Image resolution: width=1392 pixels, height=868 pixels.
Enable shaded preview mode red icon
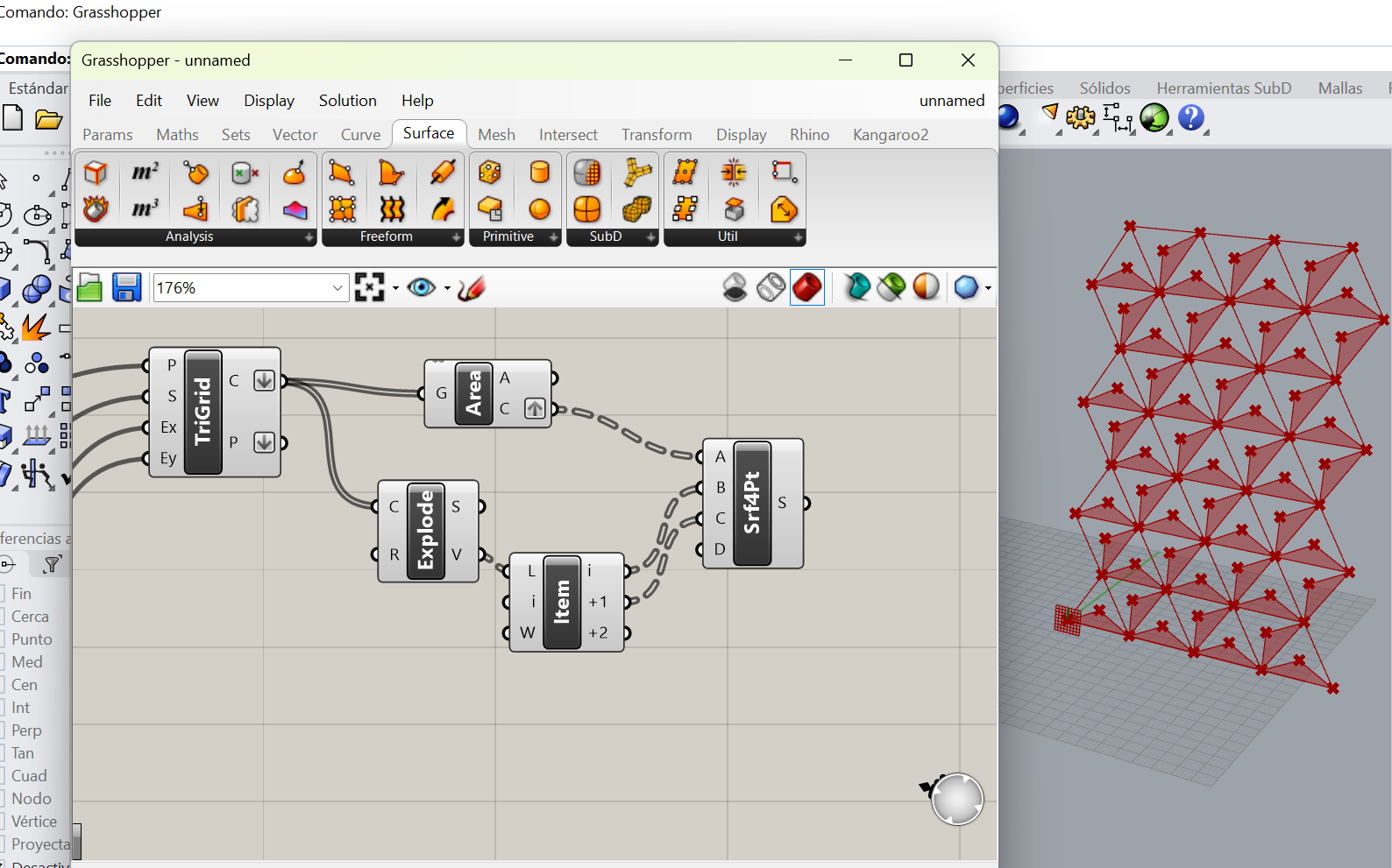(806, 287)
